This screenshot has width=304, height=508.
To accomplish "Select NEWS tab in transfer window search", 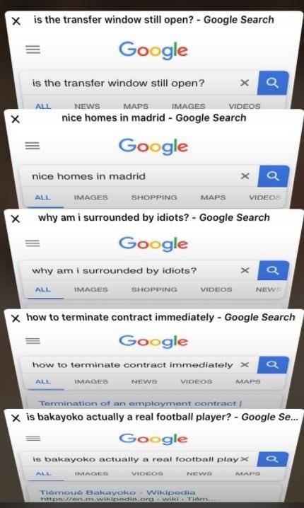I will pyautogui.click(x=87, y=106).
